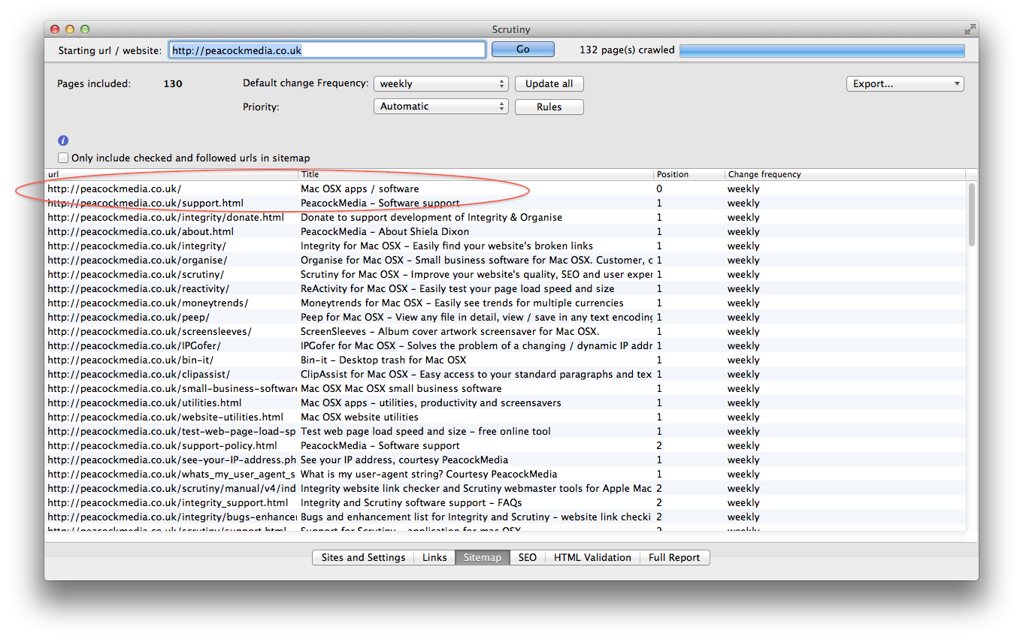Image resolution: width=1020 pixels, height=636 pixels.
Task: Click title 'Mac OSX apps / software'
Action: point(360,188)
